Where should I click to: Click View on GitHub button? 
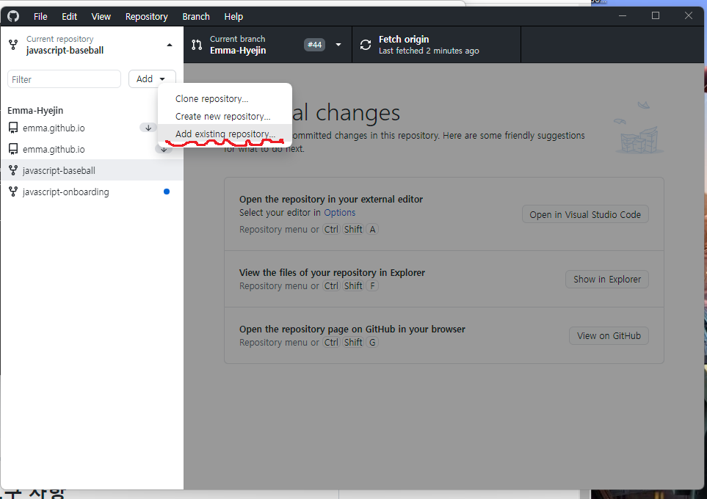click(609, 336)
